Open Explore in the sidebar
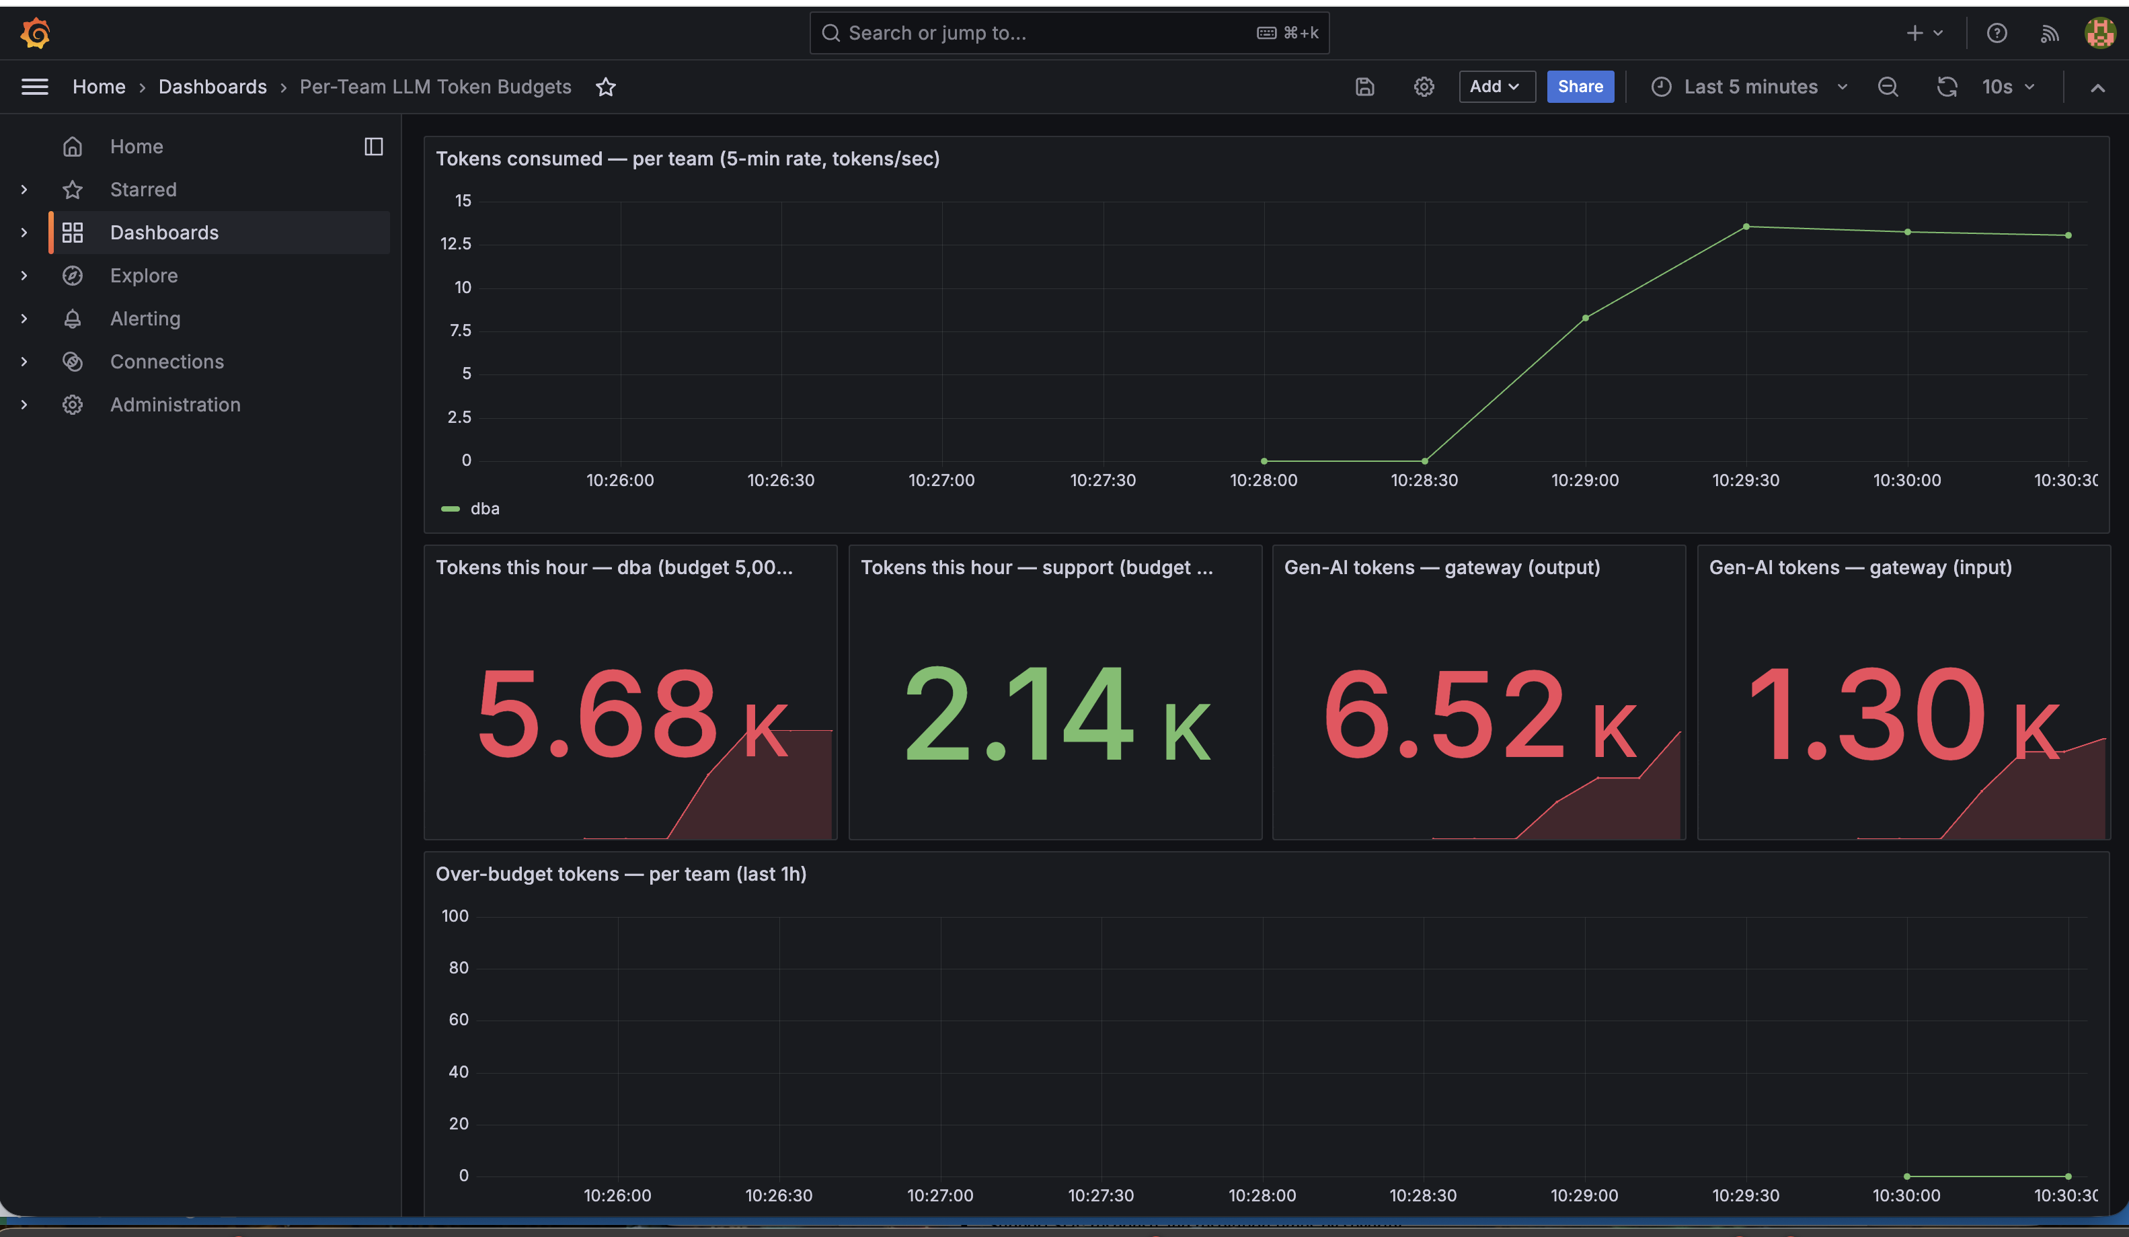2129x1237 pixels. pyautogui.click(x=144, y=275)
